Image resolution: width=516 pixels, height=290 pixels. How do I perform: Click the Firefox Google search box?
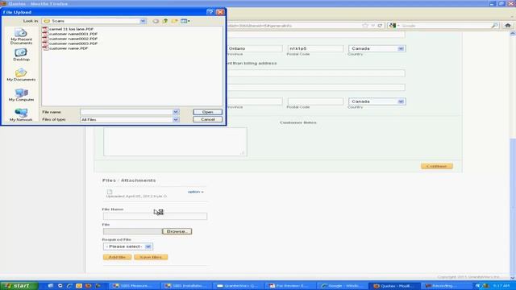446,25
